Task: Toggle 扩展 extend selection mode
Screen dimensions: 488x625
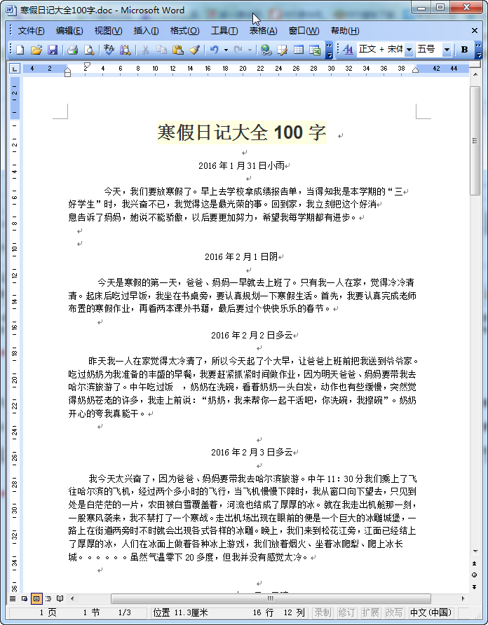Action: click(x=370, y=612)
